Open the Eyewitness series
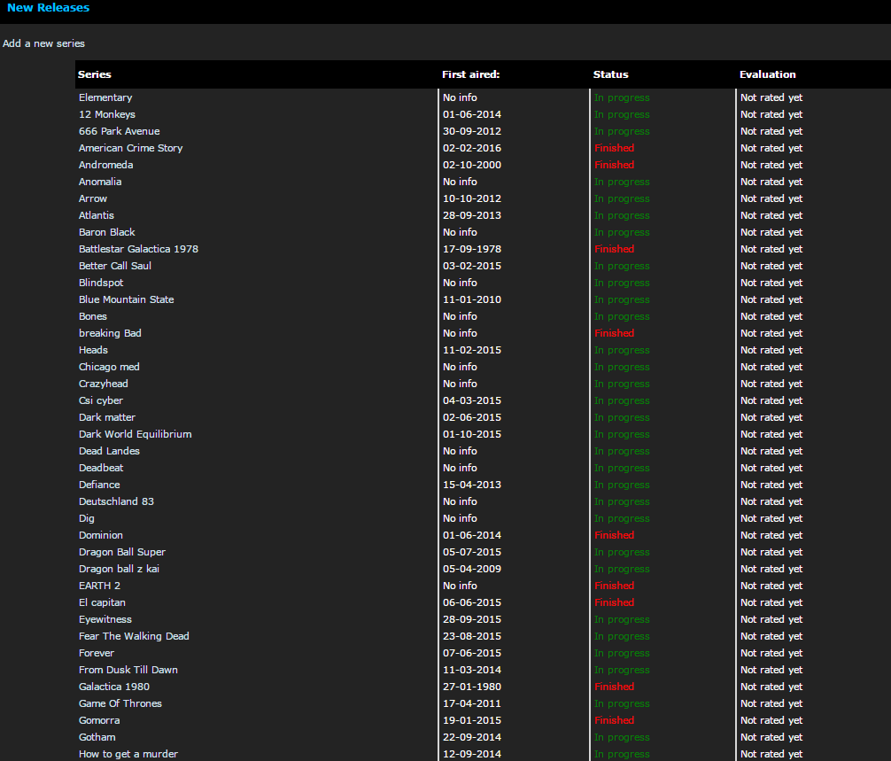The height and width of the screenshot is (761, 891). click(x=105, y=619)
